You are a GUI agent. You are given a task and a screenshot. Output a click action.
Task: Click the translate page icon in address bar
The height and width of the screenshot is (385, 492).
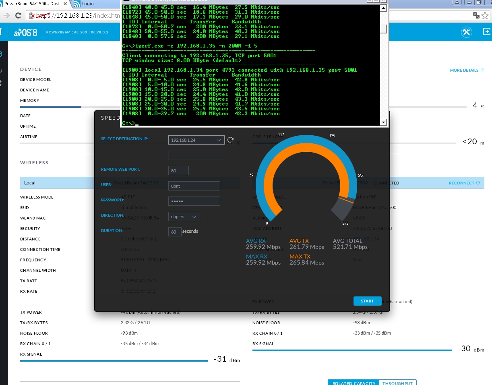(476, 15)
